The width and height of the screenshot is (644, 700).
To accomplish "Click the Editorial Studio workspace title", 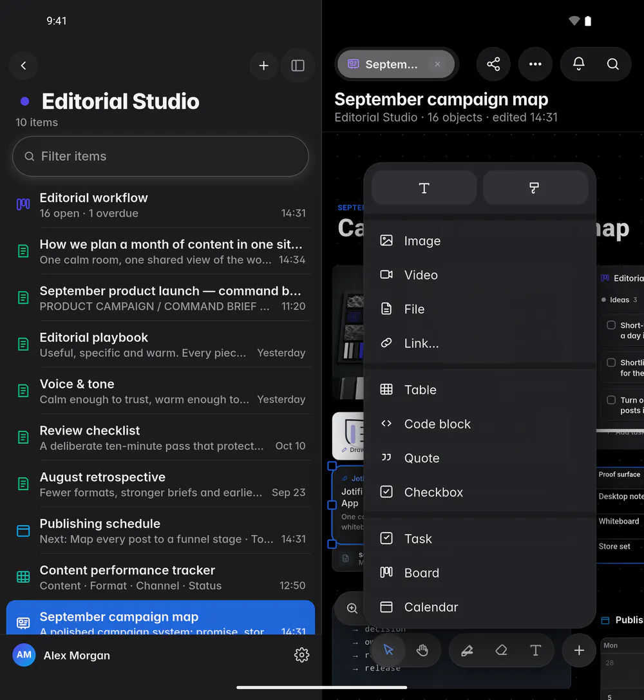I will [x=120, y=101].
